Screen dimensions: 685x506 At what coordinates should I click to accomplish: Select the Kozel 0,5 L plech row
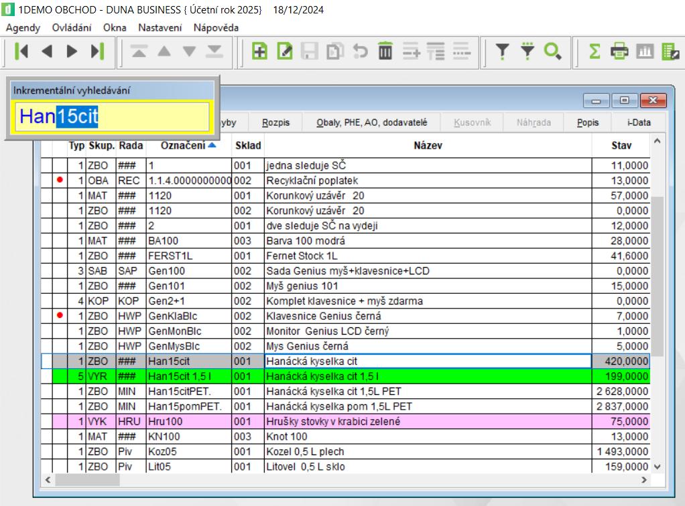click(346, 452)
